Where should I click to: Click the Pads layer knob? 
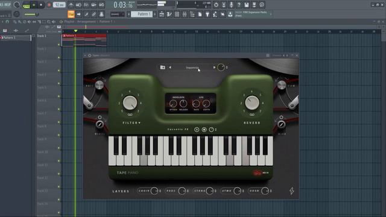[182, 191]
